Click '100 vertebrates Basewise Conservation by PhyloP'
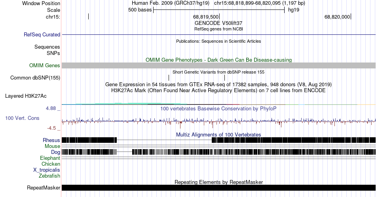 click(218, 108)
